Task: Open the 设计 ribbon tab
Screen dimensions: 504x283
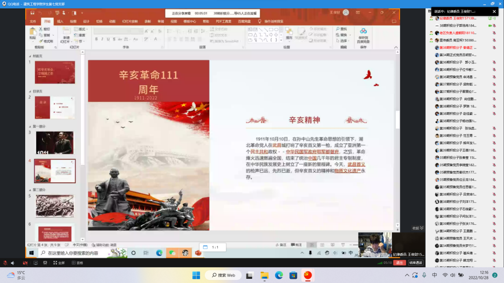Action: pyautogui.click(x=86, y=21)
